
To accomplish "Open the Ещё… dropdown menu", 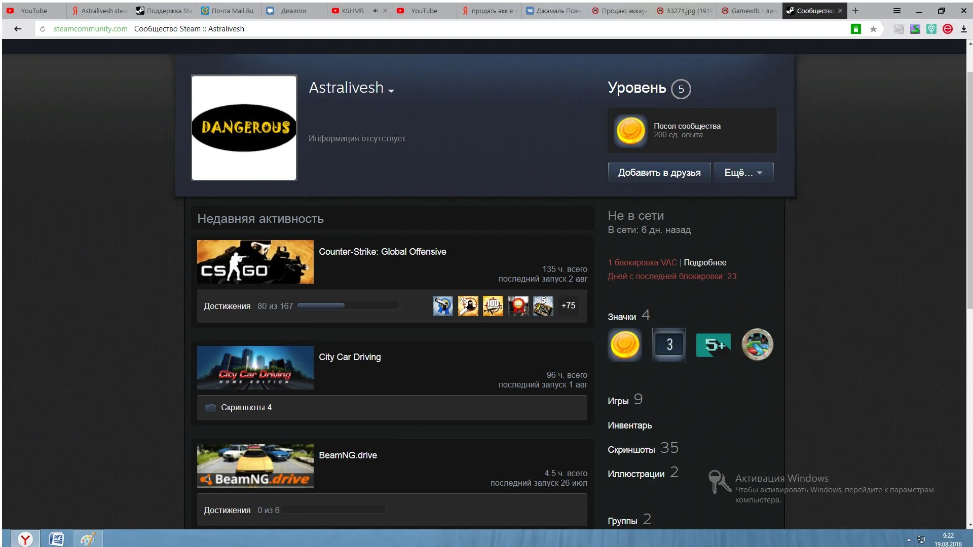I will click(x=743, y=173).
